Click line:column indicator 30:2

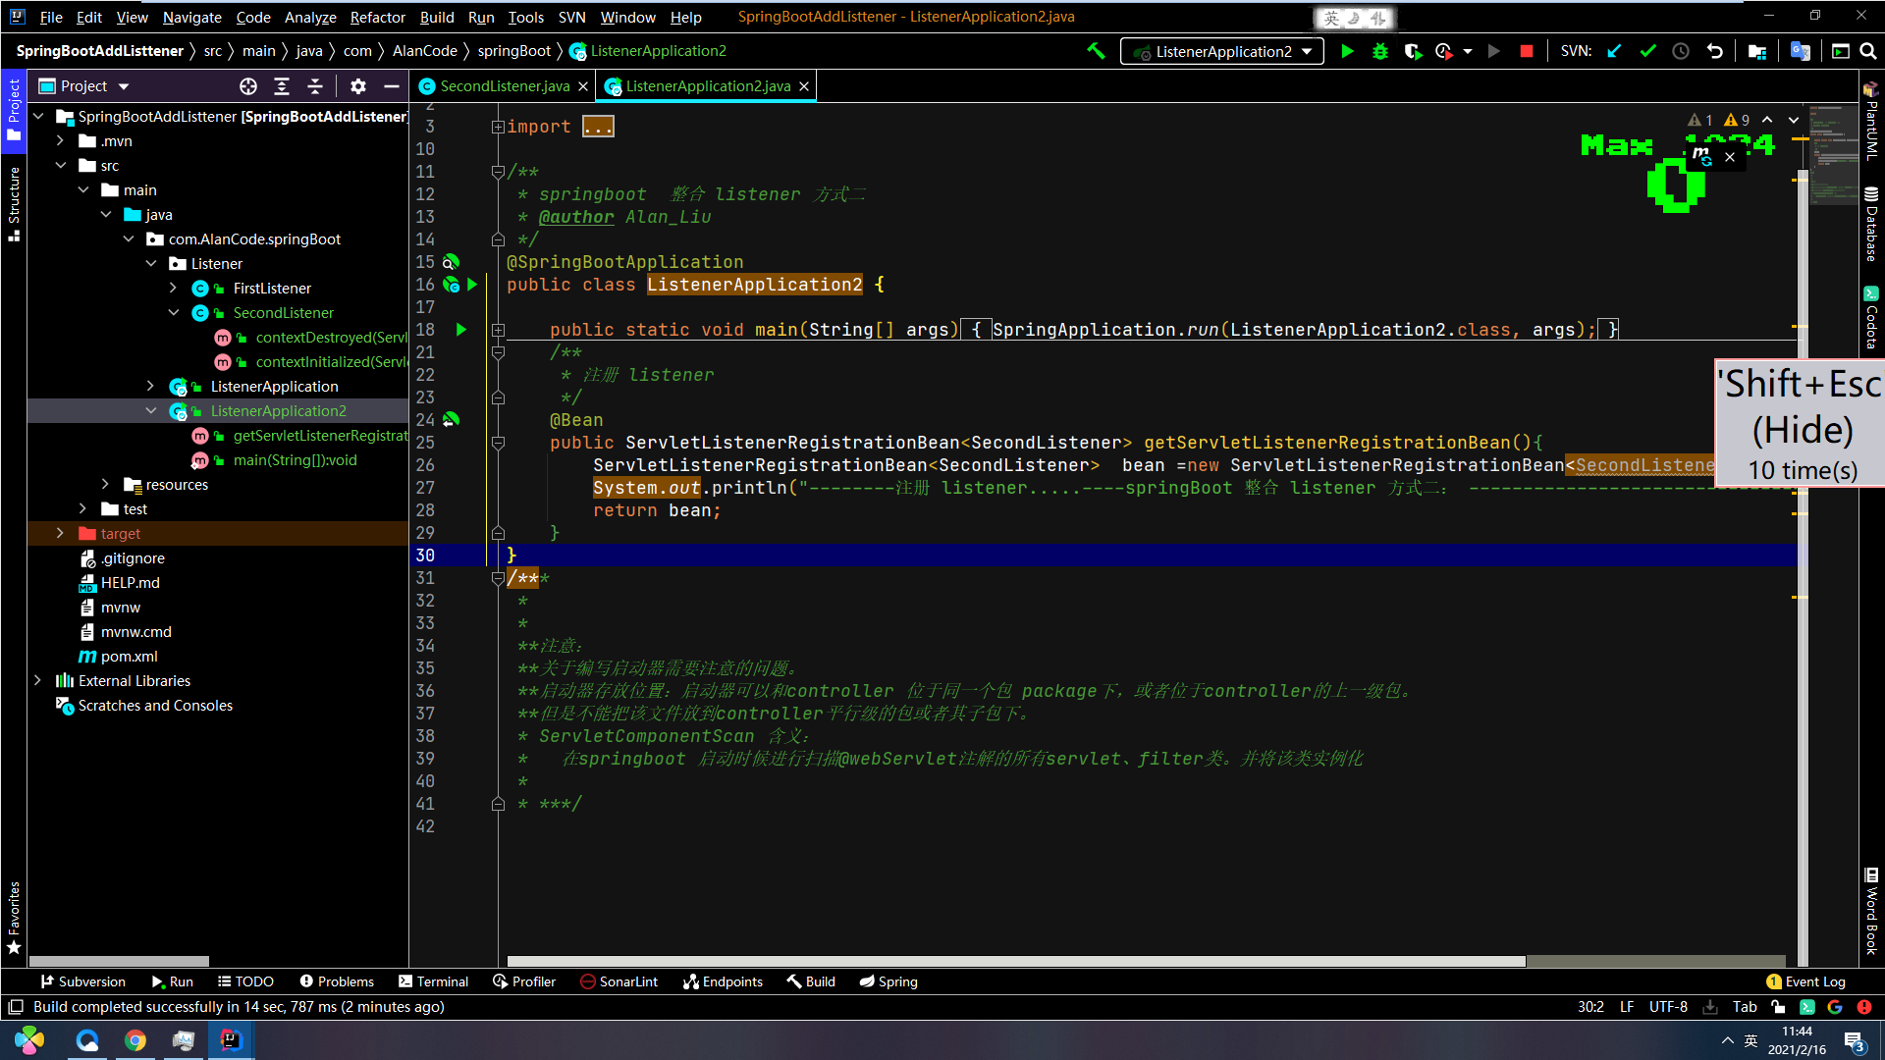(1590, 1007)
